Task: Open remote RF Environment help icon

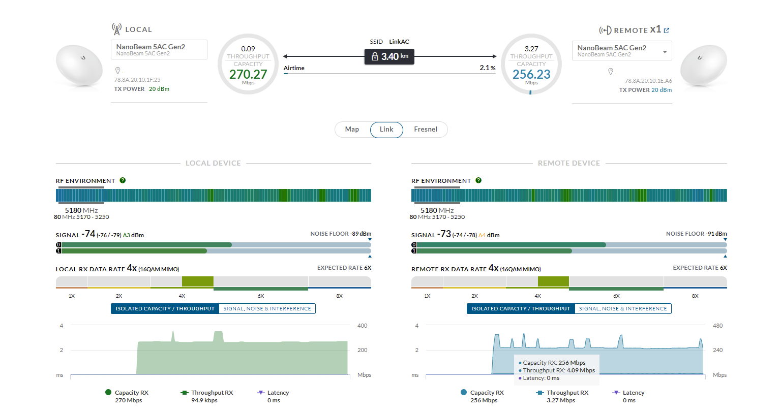Action: tap(478, 180)
